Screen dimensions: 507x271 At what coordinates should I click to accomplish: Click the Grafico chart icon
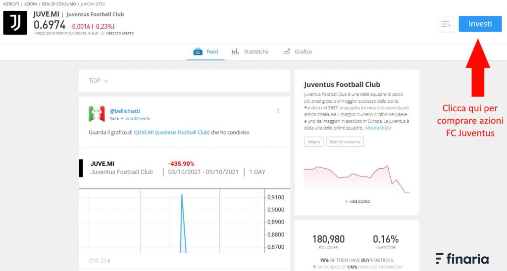(287, 51)
